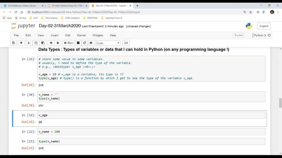Image resolution: width=282 pixels, height=158 pixels.
Task: Go forward in browser history
Action: click(x=10, y=12)
